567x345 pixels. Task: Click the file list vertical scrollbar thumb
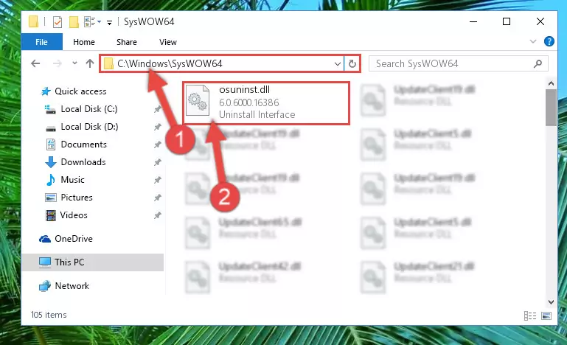click(x=551, y=108)
